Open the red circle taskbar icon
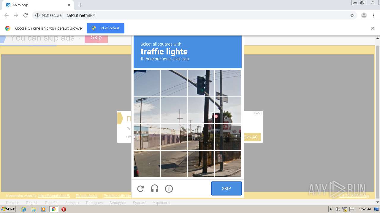Screen dimensions: 380x213 [x=64, y=209]
